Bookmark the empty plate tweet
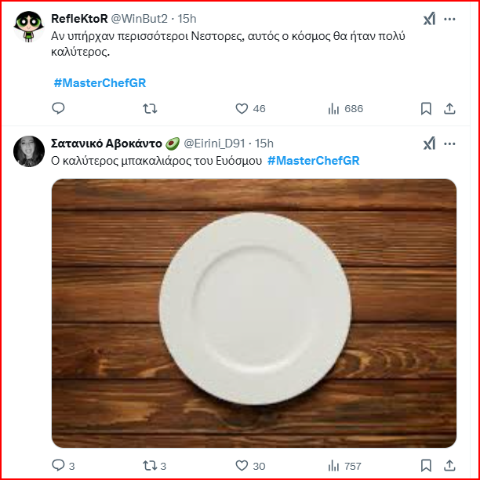 point(426,465)
